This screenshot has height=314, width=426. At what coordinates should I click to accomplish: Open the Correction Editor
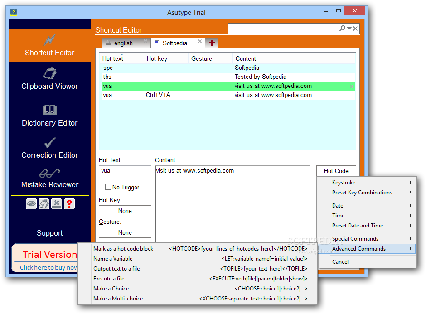(50, 148)
